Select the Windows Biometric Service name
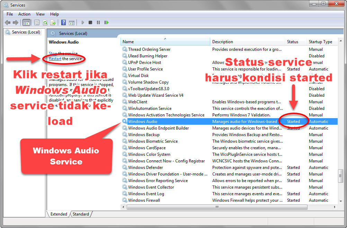 click(x=153, y=141)
